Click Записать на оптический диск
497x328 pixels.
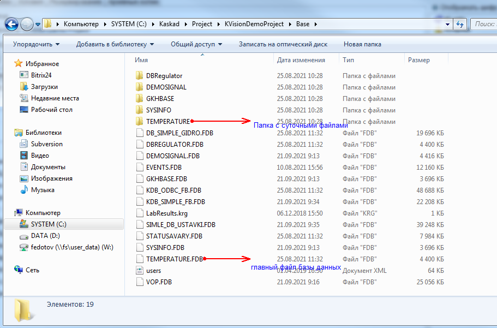click(x=283, y=44)
